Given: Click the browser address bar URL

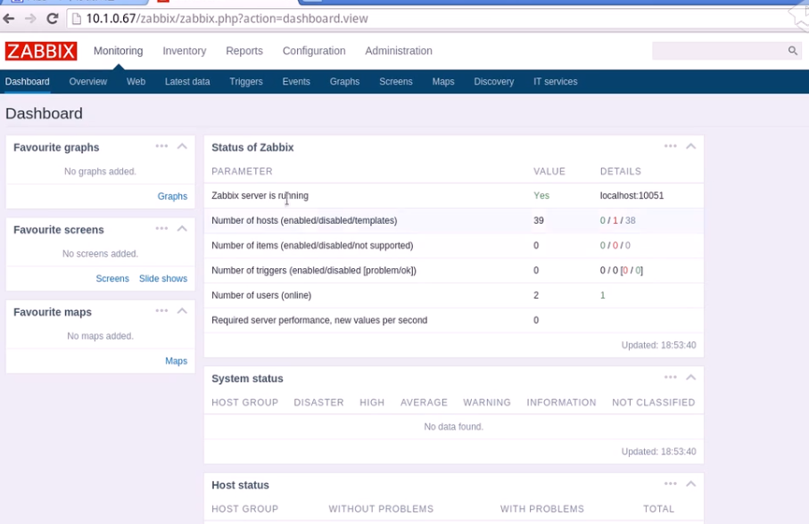Looking at the screenshot, I should point(227,19).
